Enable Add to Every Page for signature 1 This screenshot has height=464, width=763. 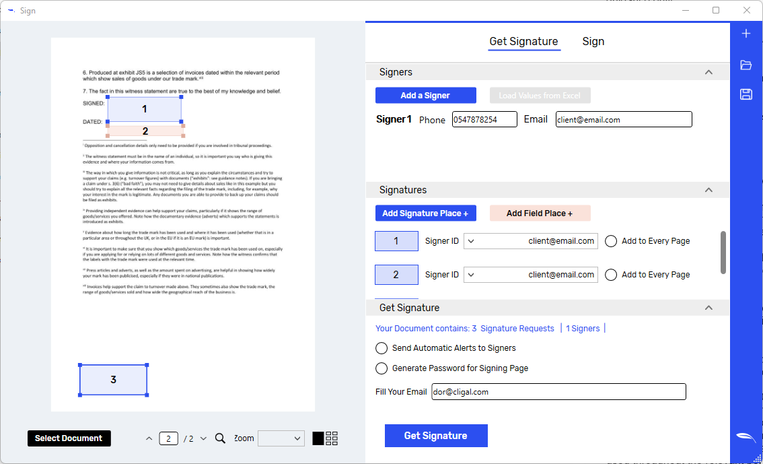pyautogui.click(x=611, y=241)
